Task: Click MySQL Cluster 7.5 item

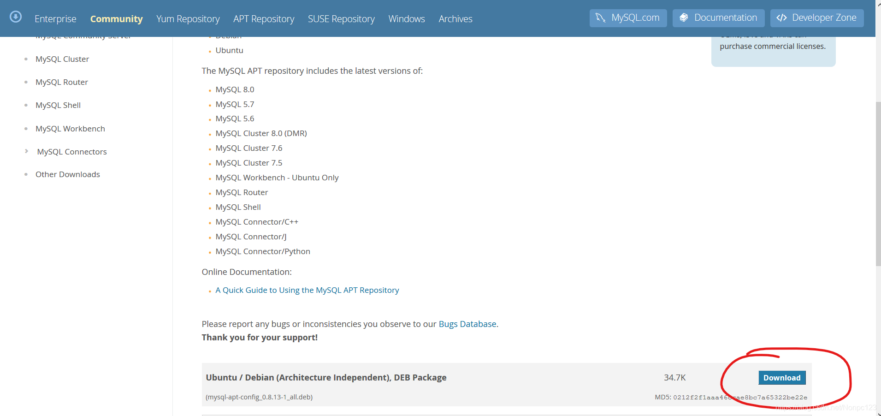Action: pyautogui.click(x=249, y=163)
